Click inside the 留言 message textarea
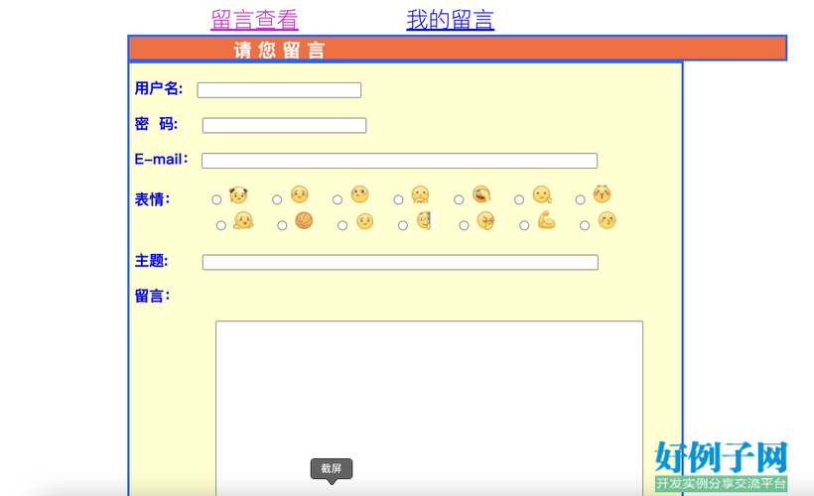Image resolution: width=814 pixels, height=496 pixels. [x=429, y=407]
